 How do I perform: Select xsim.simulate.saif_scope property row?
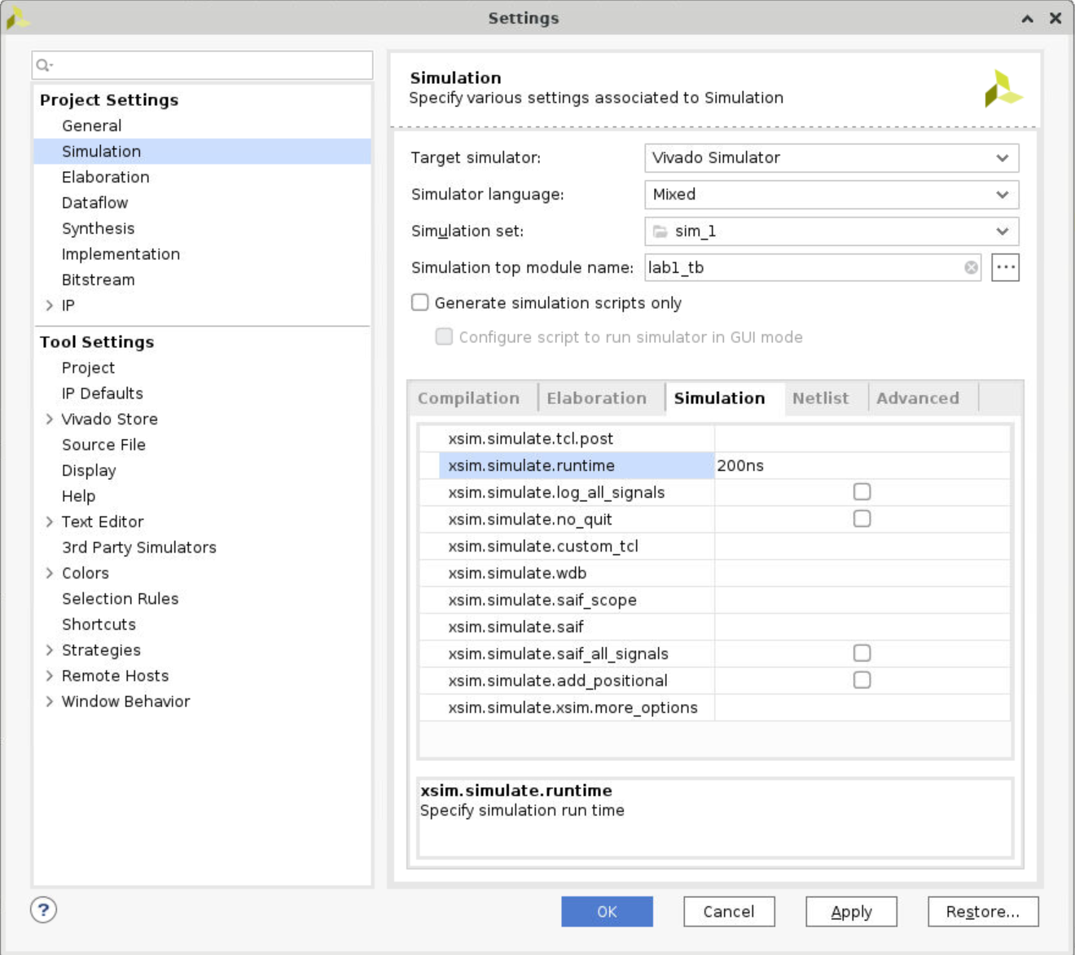(x=715, y=600)
